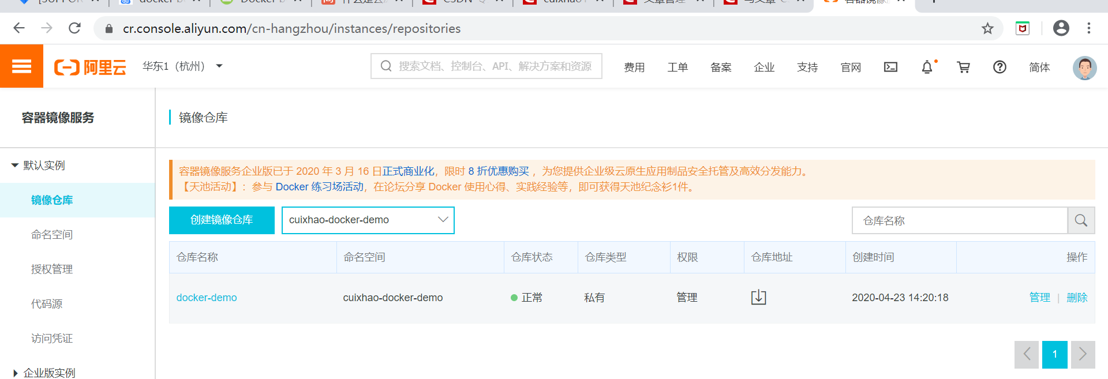
Task: Open the cuixhao-docker-demo namespace dropdown
Action: point(368,220)
